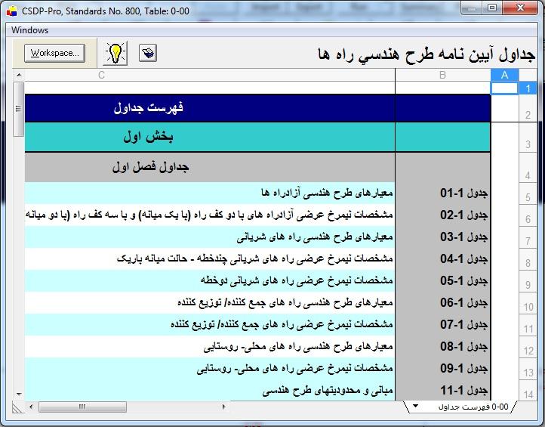Click selected cell A1

point(504,88)
